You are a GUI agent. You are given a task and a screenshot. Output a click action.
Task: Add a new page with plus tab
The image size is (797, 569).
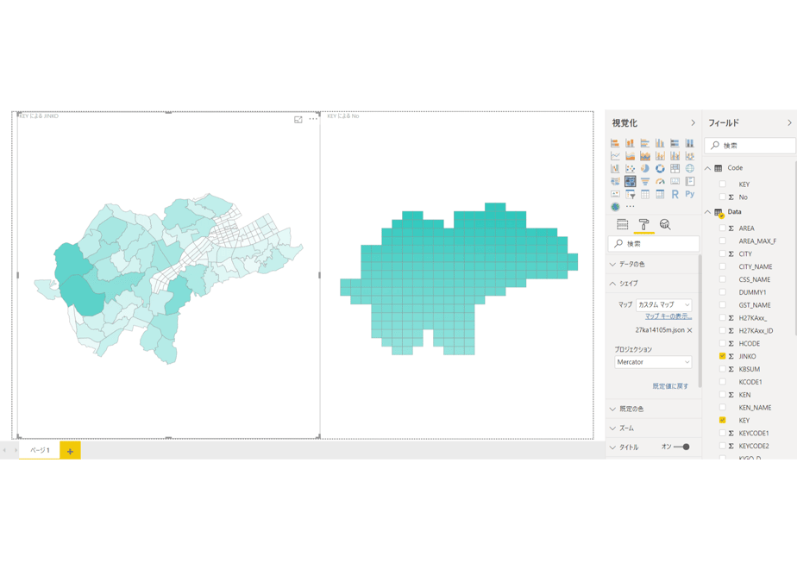point(70,451)
